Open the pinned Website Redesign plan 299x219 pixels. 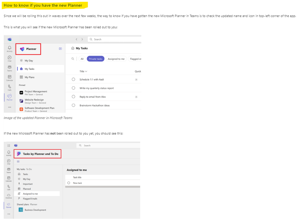pos(34,101)
